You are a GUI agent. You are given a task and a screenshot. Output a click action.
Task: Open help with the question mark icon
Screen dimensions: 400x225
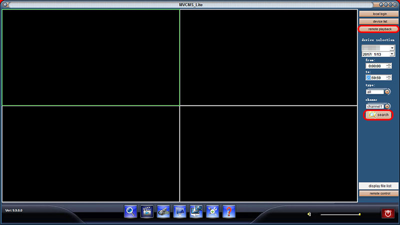pyautogui.click(x=229, y=211)
